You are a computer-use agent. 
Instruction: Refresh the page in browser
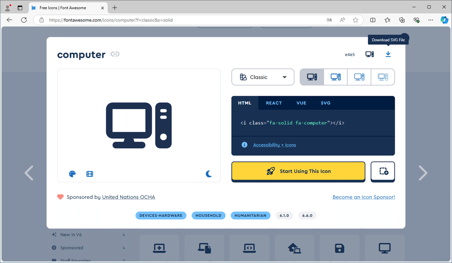click(24, 20)
